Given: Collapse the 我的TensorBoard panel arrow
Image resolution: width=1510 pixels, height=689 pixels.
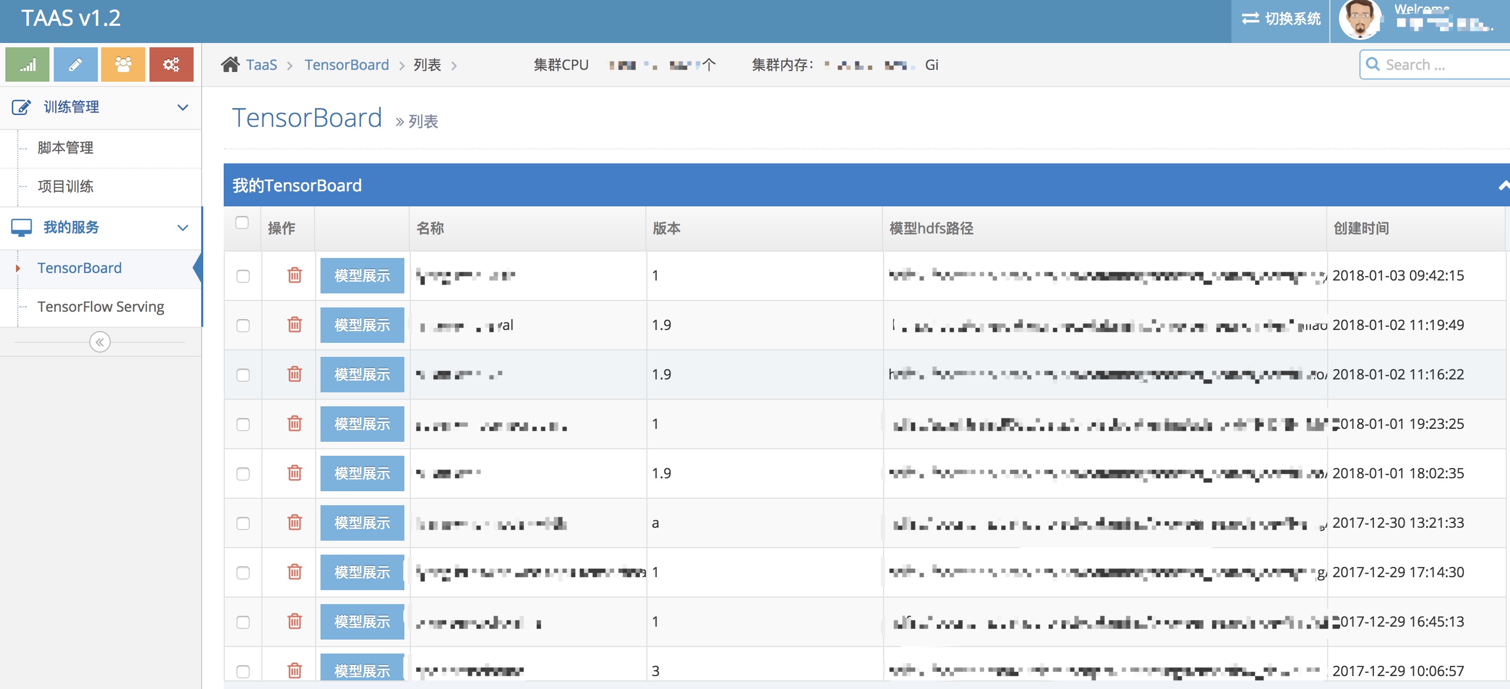Looking at the screenshot, I should click(1504, 186).
